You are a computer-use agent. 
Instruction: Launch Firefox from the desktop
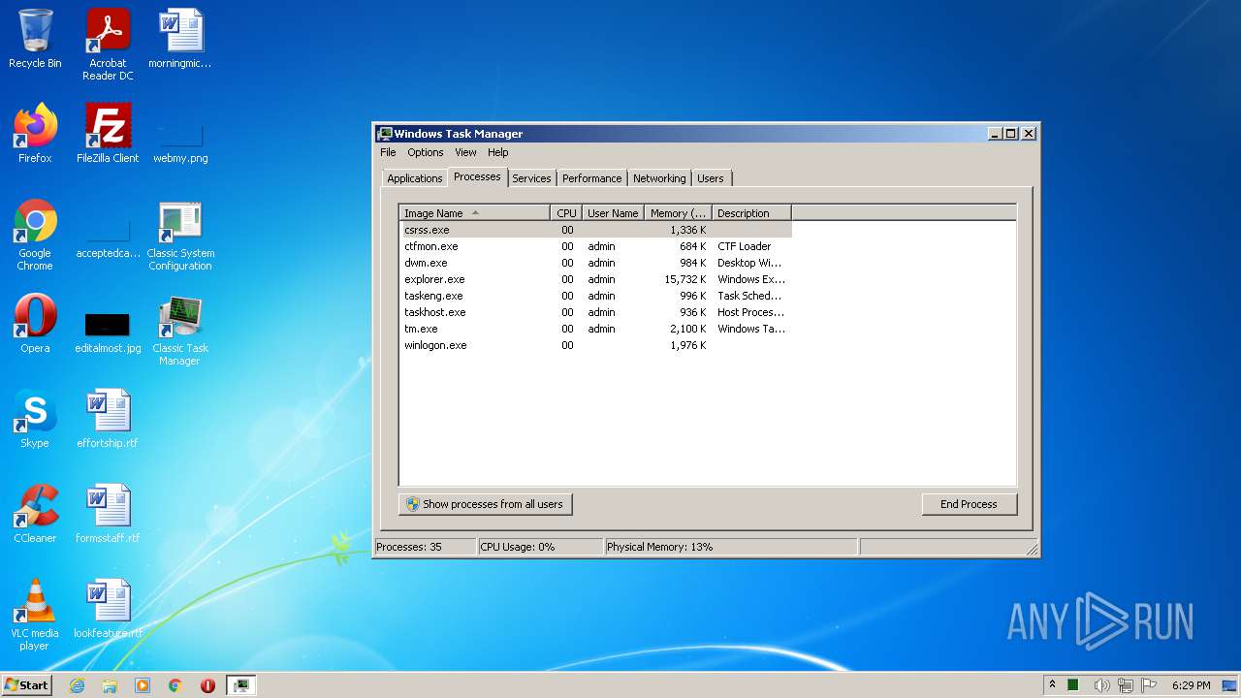point(35,133)
